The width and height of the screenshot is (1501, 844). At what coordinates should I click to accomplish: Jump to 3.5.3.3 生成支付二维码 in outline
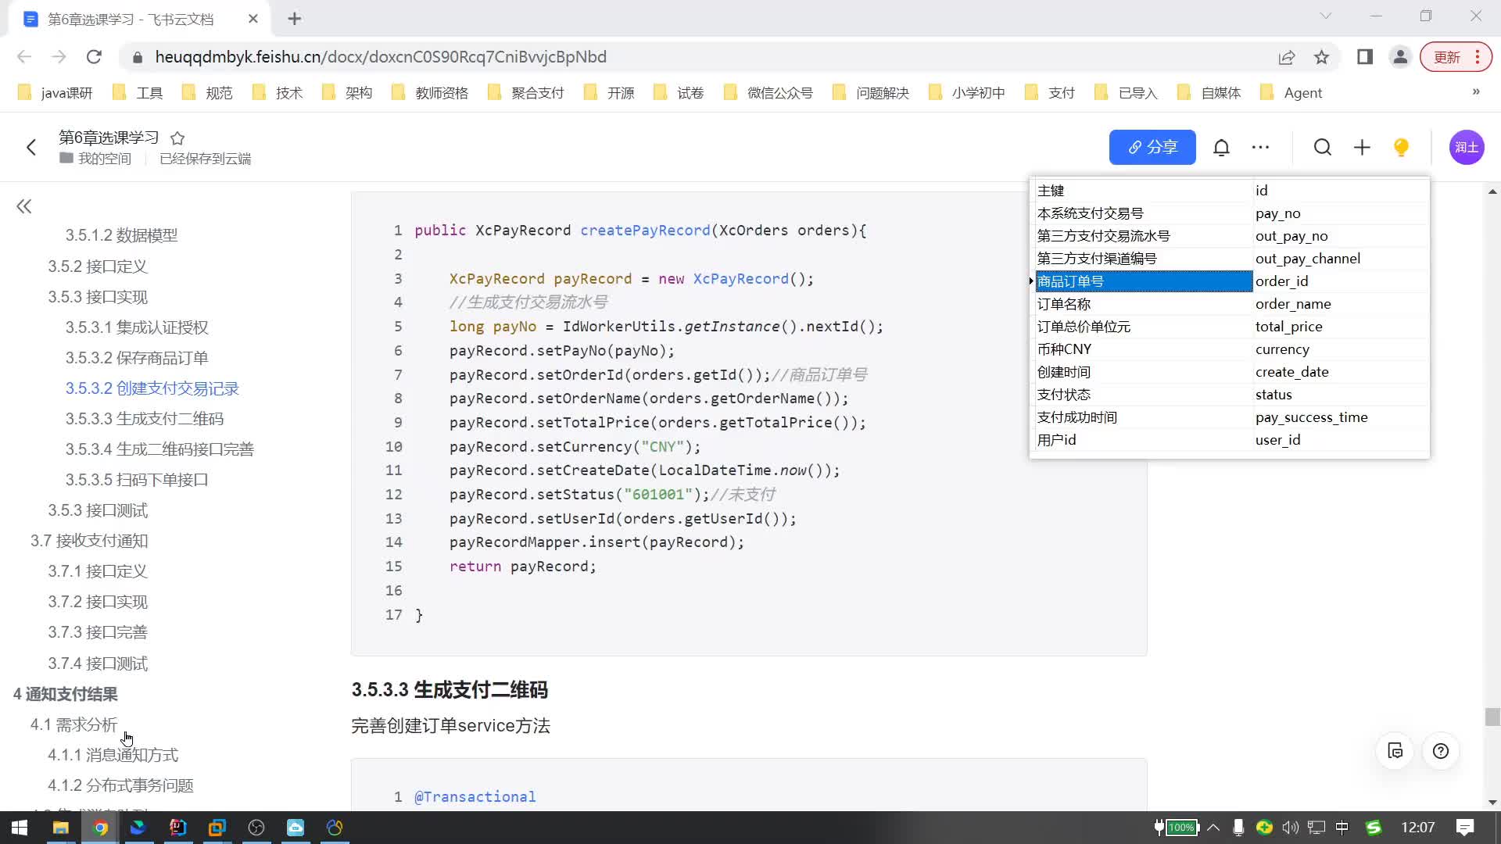[145, 419]
